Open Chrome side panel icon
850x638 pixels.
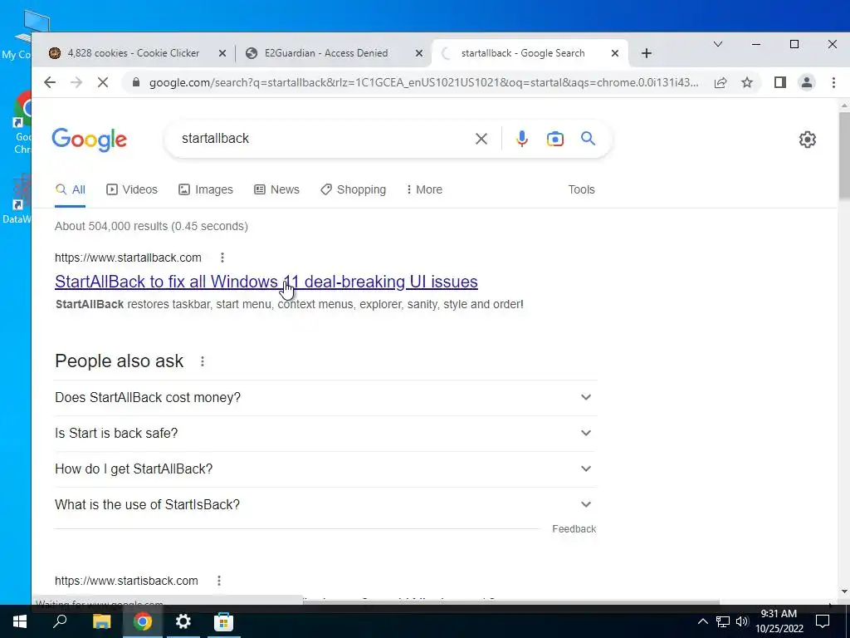click(780, 82)
